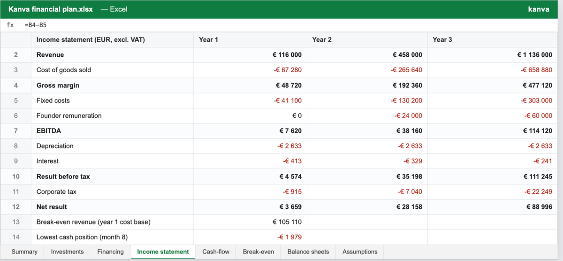This screenshot has width=563, height=261.
Task: Select gross margin cell € 48 720
Action: [x=250, y=85]
